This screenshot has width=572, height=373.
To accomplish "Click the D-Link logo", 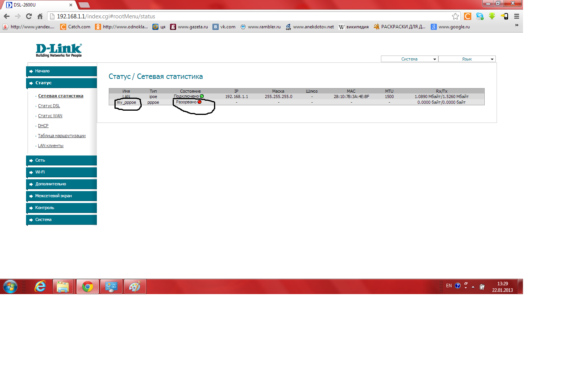I will [x=59, y=50].
